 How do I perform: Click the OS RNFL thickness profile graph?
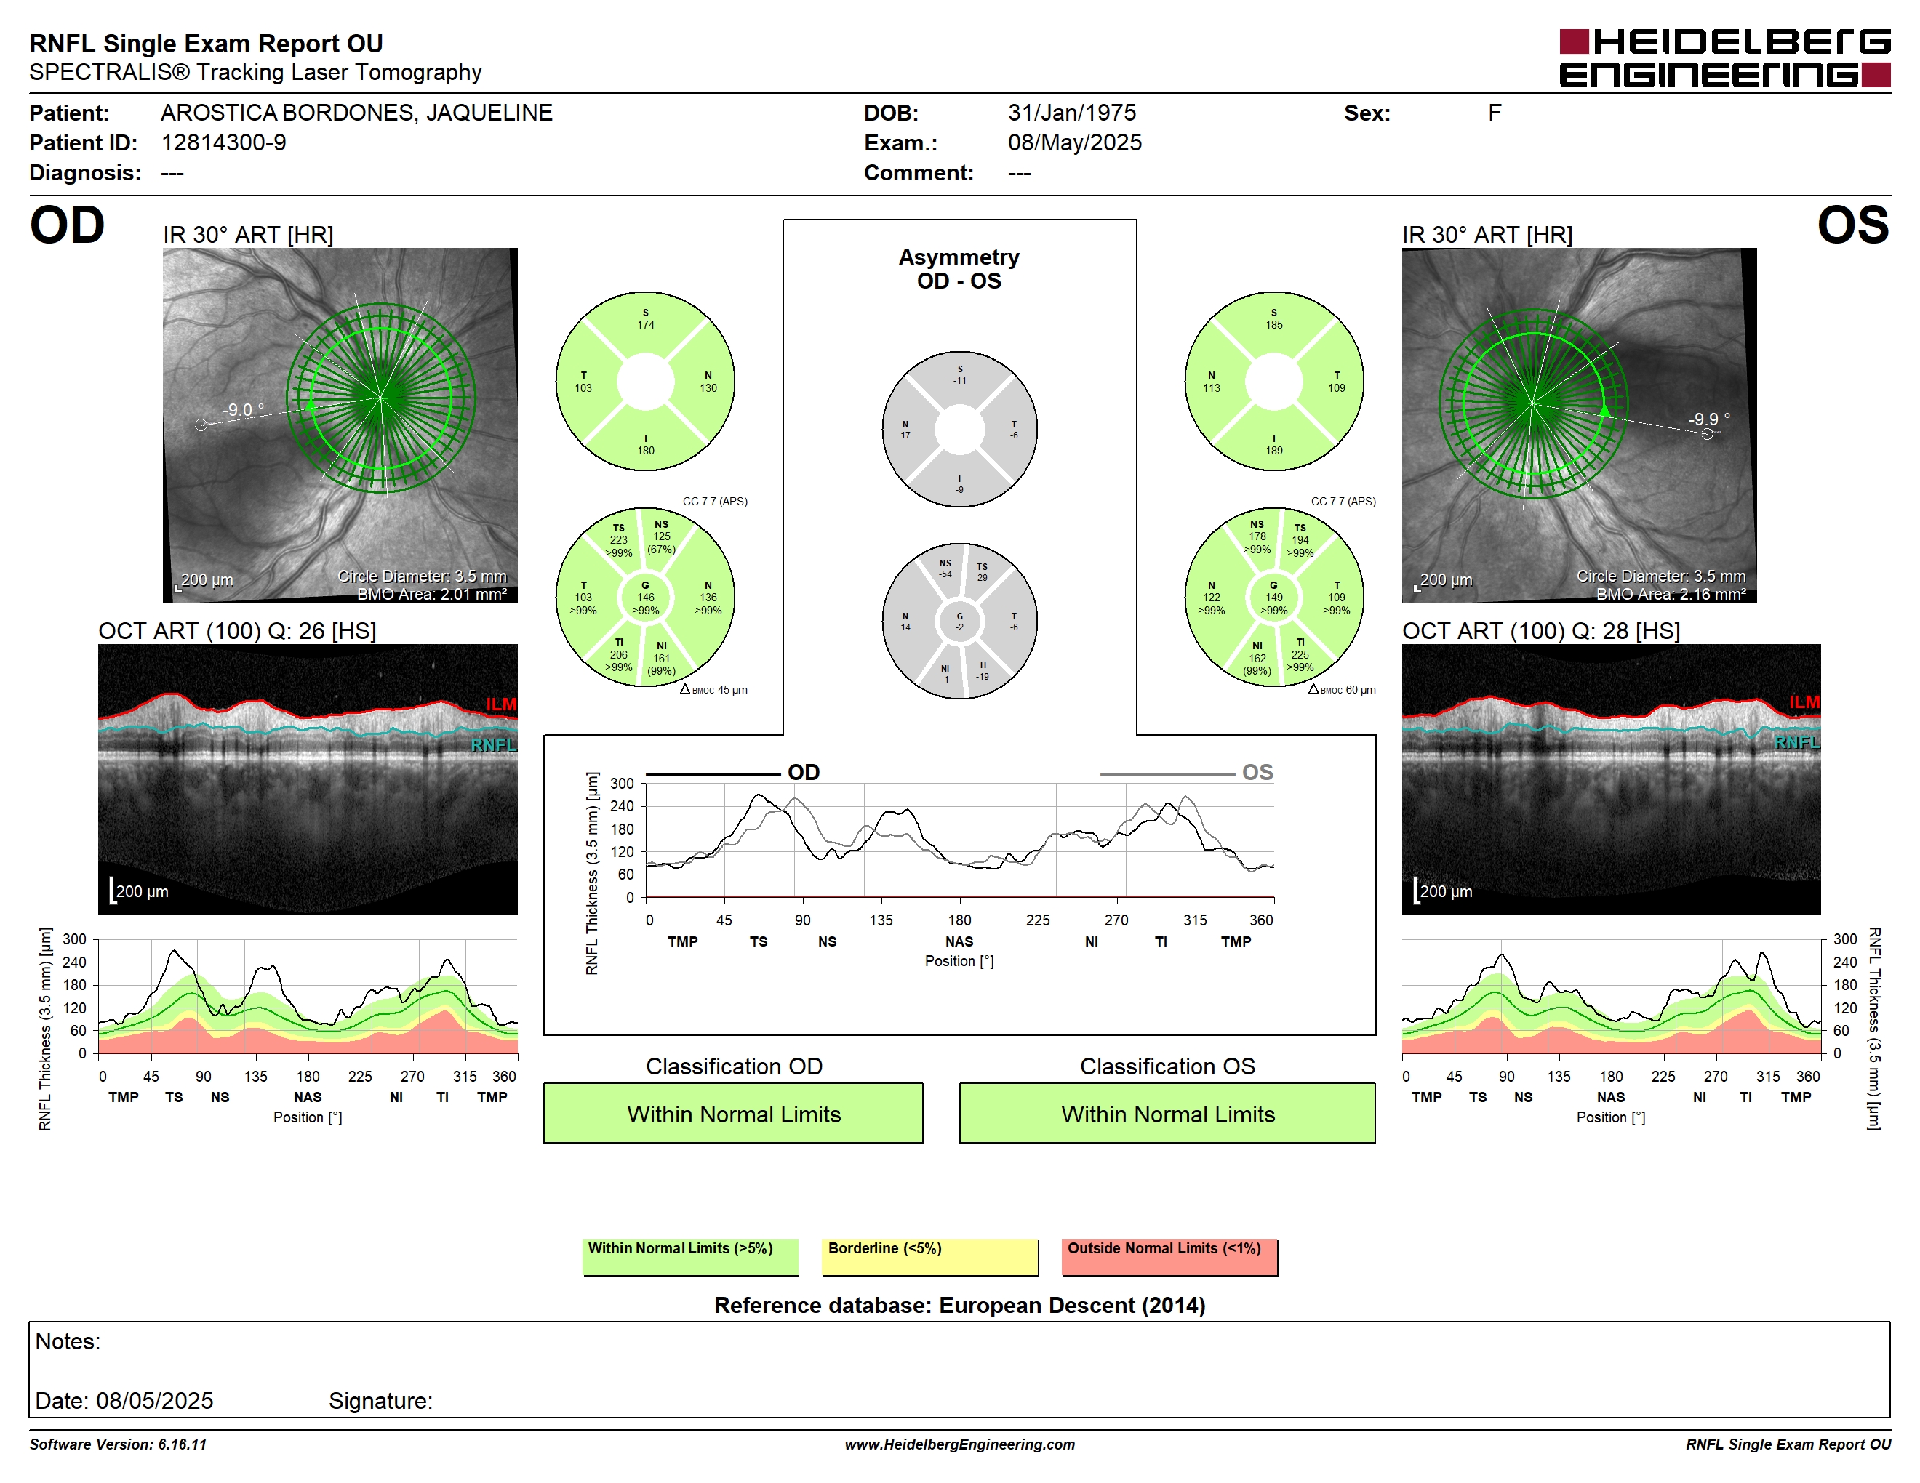pyautogui.click(x=1611, y=996)
